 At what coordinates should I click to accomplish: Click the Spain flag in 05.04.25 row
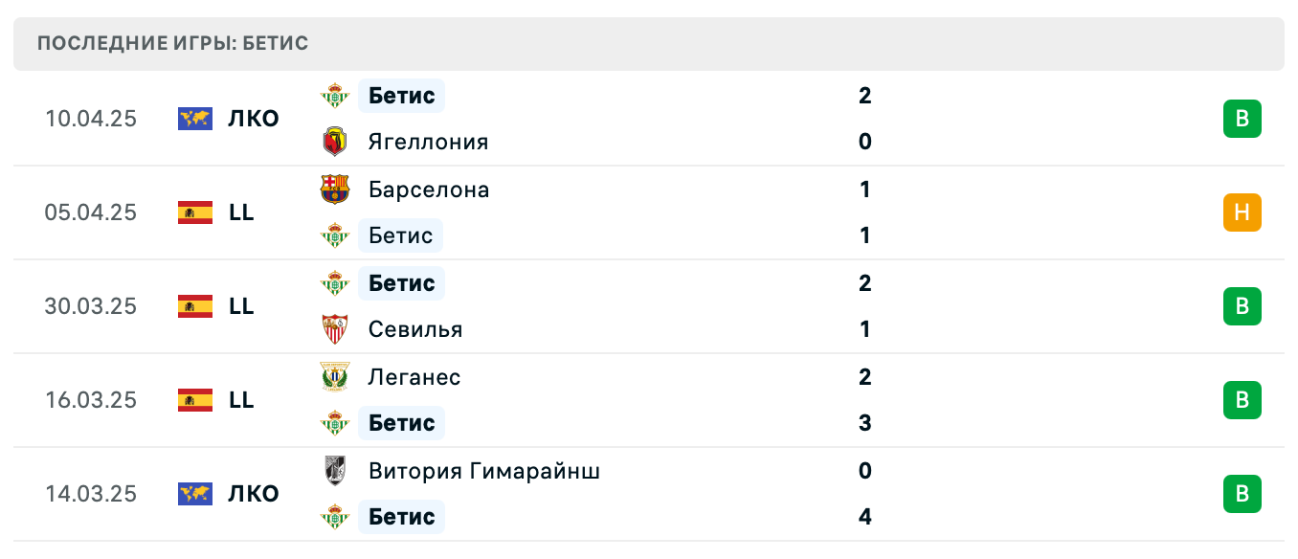coord(195,212)
